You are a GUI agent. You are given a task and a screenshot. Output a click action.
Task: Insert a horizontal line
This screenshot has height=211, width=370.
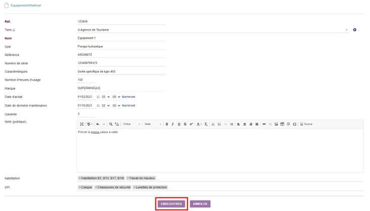pos(288,124)
